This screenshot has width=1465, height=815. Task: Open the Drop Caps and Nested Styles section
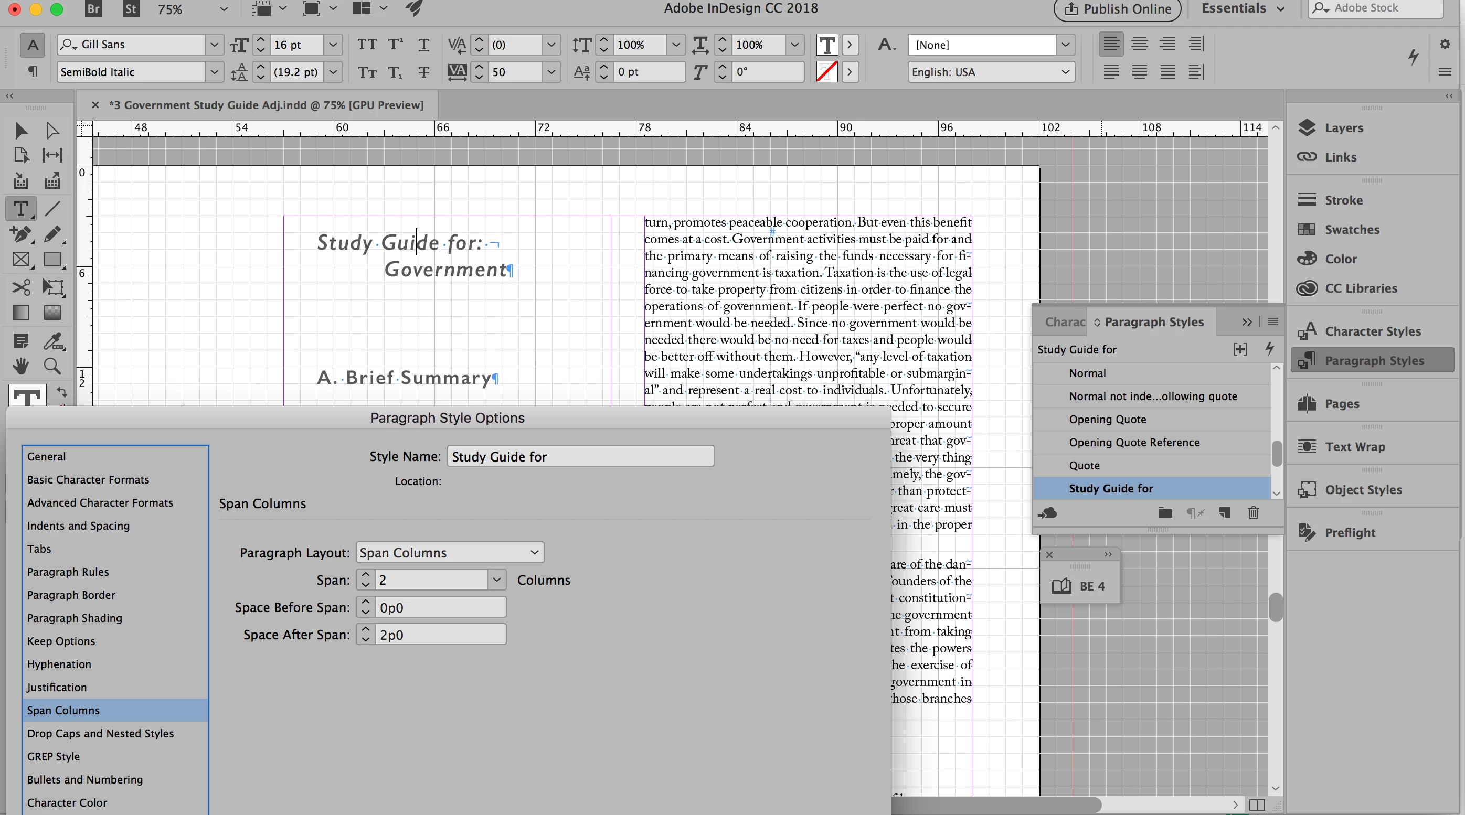tap(101, 733)
